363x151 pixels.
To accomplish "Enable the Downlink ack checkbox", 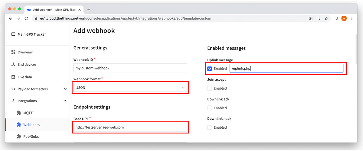I will click(210, 108).
